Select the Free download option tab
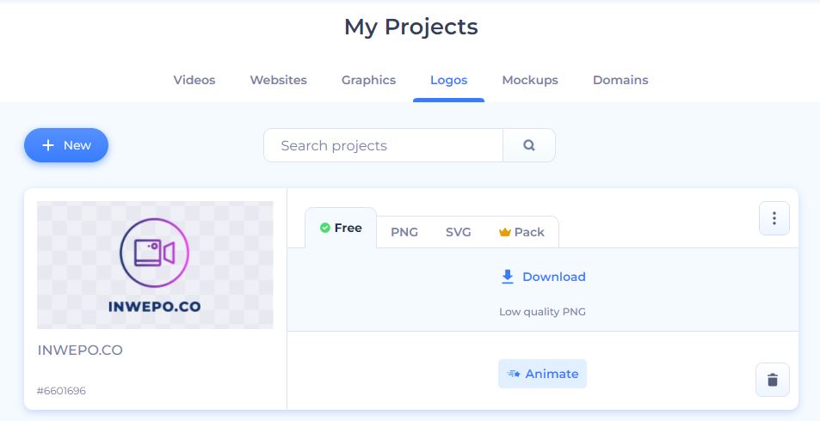The width and height of the screenshot is (820, 421). pyautogui.click(x=341, y=228)
